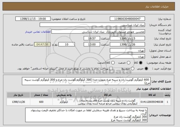
Task: Click the remaining time countdown 04:47:58
Action: coord(42,44)
